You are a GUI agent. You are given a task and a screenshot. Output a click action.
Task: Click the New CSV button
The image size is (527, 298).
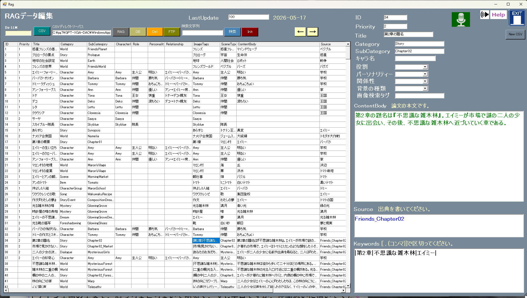(x=515, y=34)
